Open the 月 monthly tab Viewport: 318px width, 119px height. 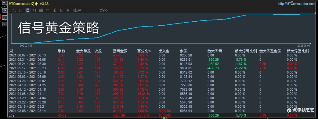click(x=34, y=11)
